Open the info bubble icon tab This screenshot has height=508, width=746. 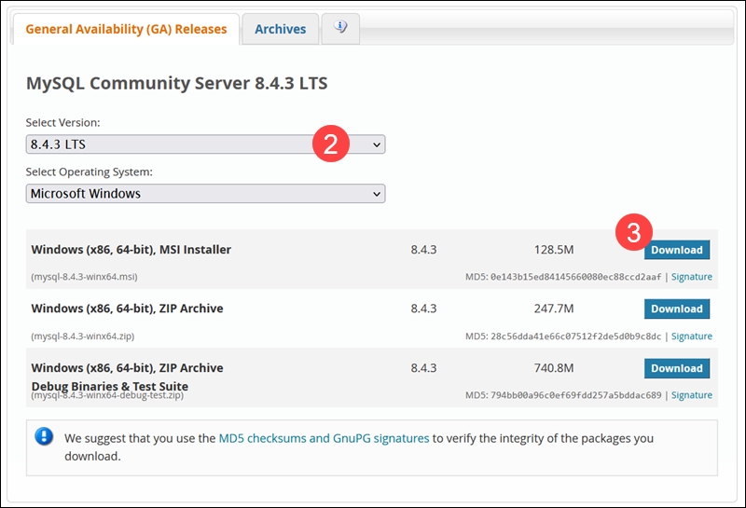[340, 28]
